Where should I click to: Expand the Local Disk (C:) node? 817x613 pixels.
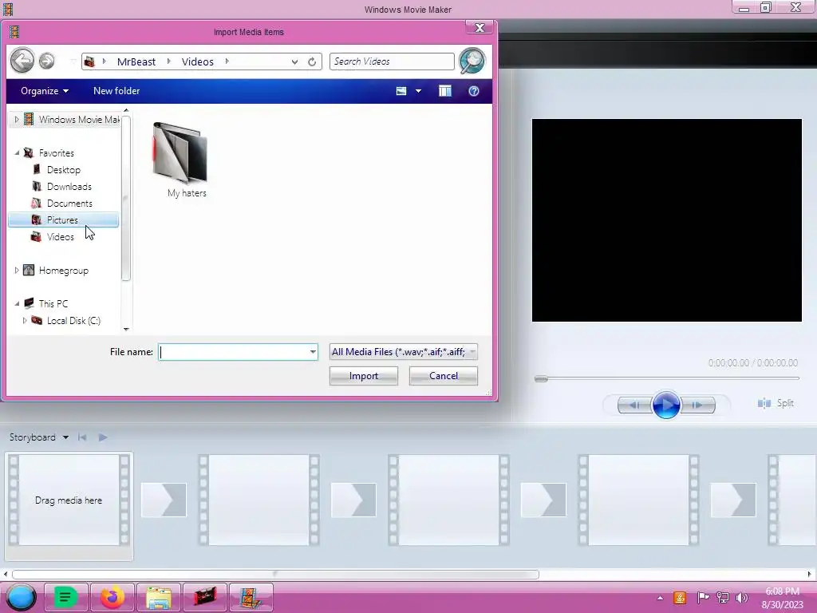(x=25, y=320)
